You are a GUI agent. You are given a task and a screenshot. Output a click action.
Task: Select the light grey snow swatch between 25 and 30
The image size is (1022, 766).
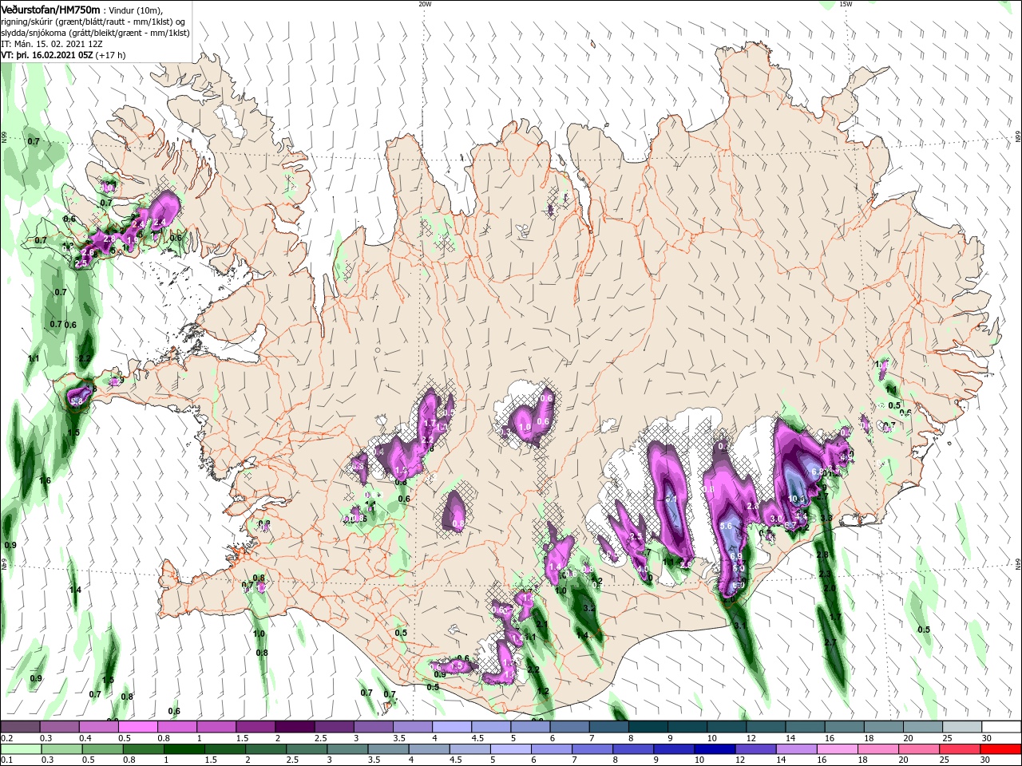963,727
